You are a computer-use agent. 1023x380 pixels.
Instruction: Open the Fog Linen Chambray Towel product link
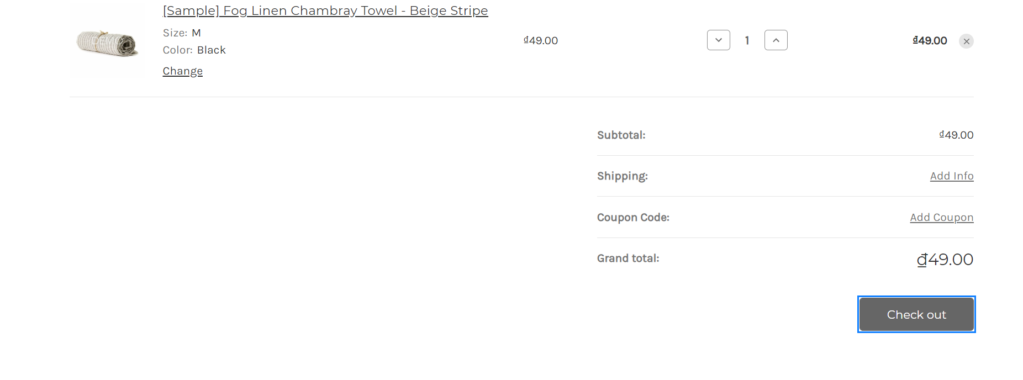click(325, 10)
